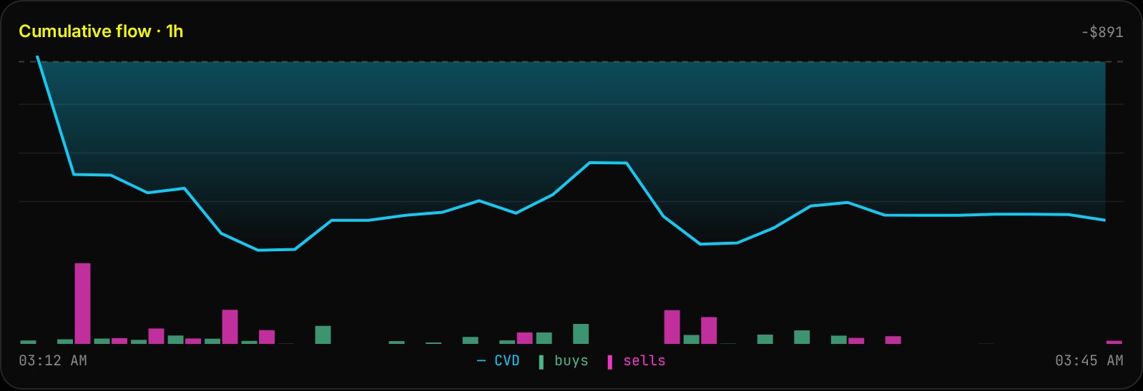The image size is (1143, 391).
Task: Click the CVD blue legend line marker
Action: point(481,361)
